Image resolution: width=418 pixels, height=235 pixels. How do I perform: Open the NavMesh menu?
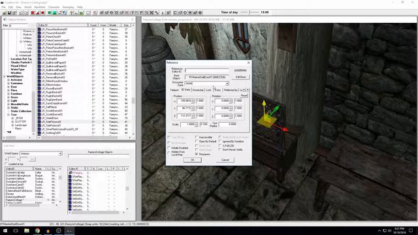coord(40,7)
